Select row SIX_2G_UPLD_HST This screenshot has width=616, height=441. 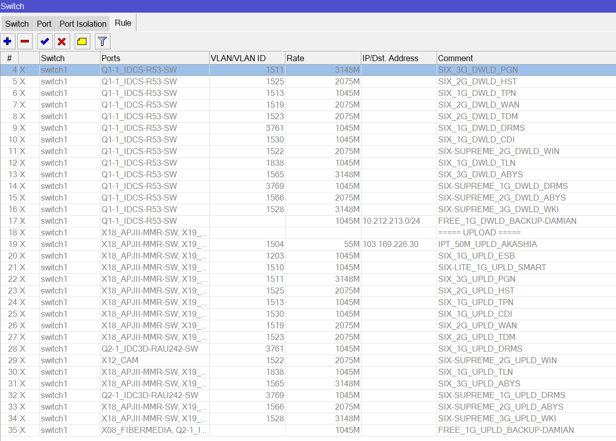pyautogui.click(x=308, y=290)
